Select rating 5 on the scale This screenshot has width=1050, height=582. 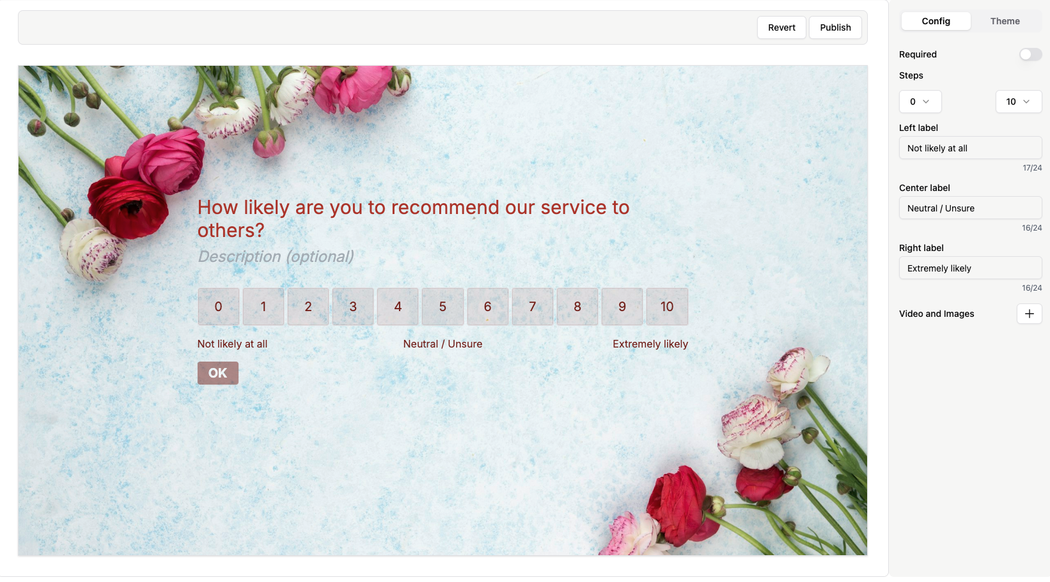(x=443, y=307)
